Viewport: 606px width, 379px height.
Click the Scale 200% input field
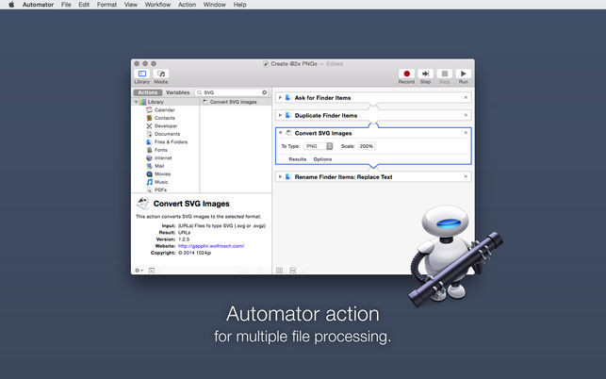click(x=367, y=146)
